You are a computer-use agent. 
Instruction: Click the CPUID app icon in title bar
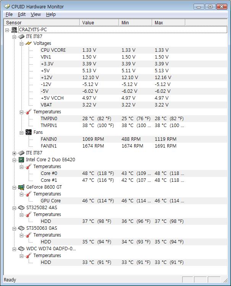tap(7, 6)
